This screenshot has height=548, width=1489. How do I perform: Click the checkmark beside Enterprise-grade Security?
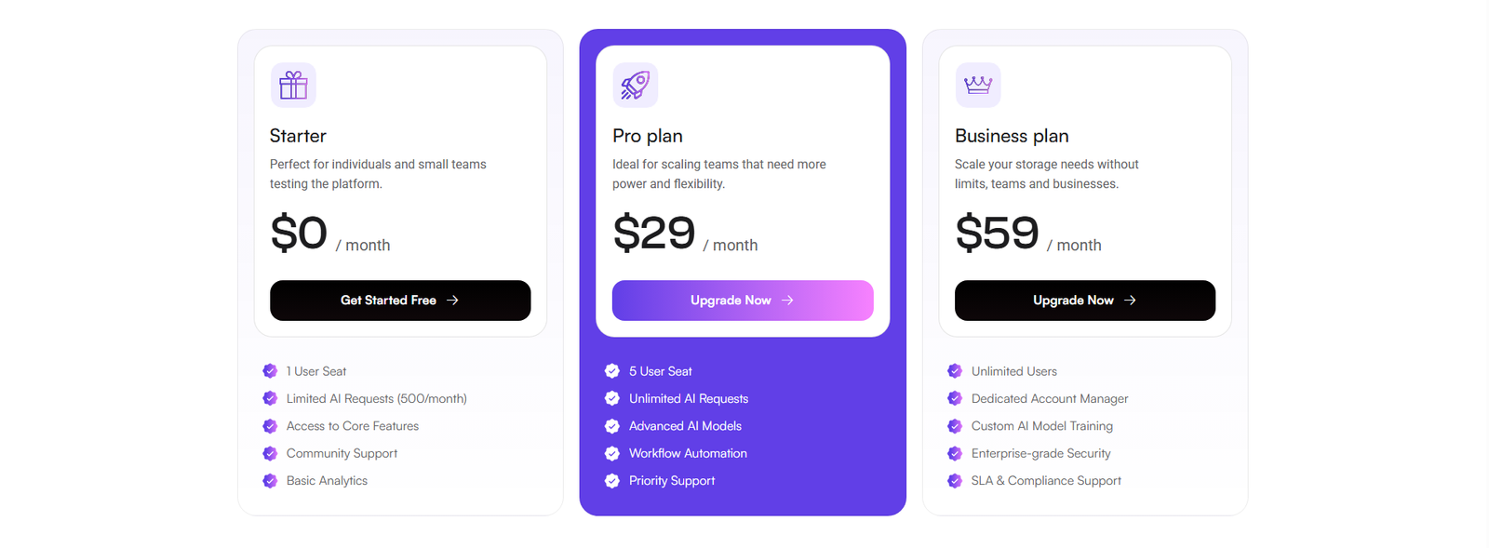click(x=955, y=453)
